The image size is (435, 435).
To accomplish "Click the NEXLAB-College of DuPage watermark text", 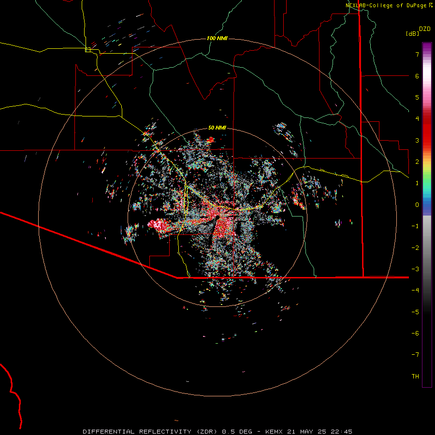I will pos(389,5).
